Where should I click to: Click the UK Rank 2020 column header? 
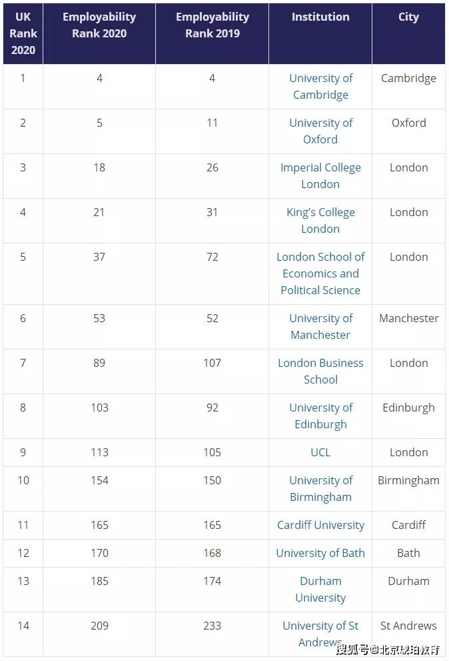click(x=23, y=33)
